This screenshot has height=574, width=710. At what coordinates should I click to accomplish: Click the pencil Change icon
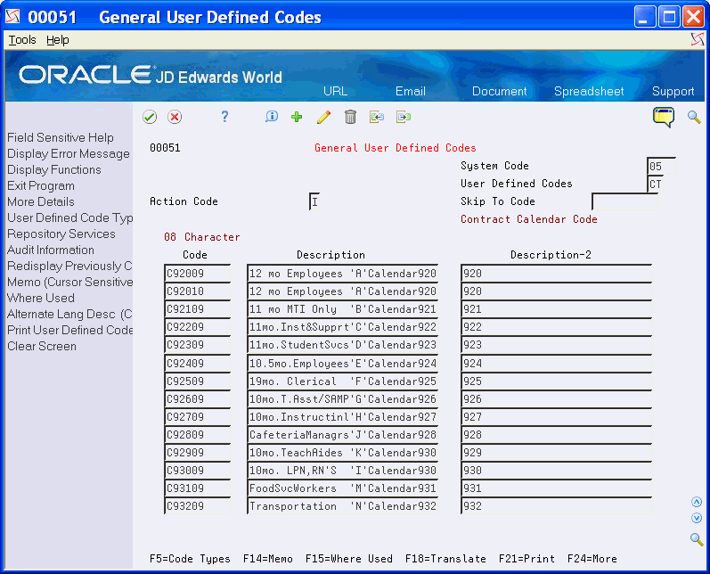[323, 117]
